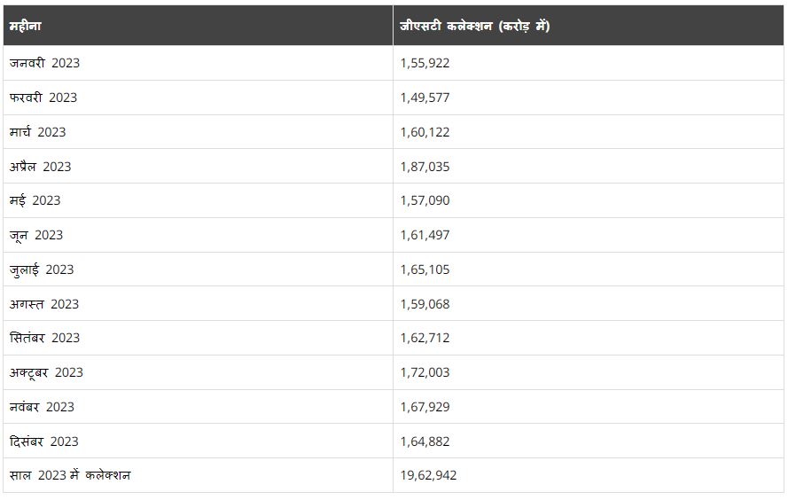The image size is (788, 500).
Task: Select the नवंबर 2023 month cell
Action: [42, 407]
